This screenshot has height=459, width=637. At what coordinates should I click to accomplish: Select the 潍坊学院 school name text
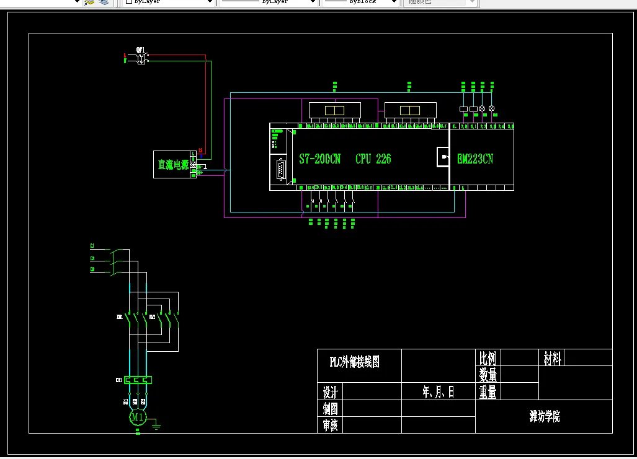pyautogui.click(x=545, y=416)
